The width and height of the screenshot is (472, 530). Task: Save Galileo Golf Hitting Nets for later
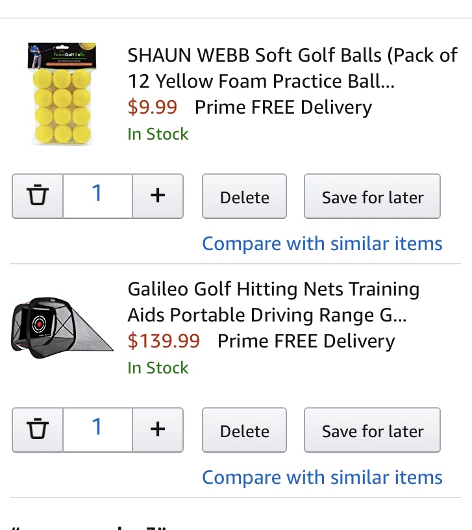click(372, 431)
